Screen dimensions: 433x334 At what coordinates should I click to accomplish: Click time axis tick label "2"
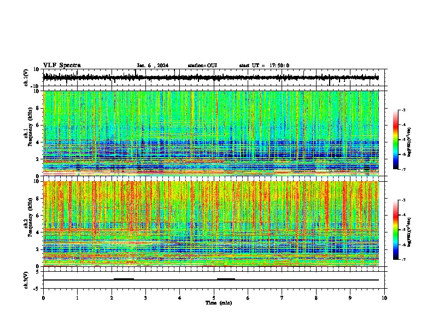coord(112,298)
